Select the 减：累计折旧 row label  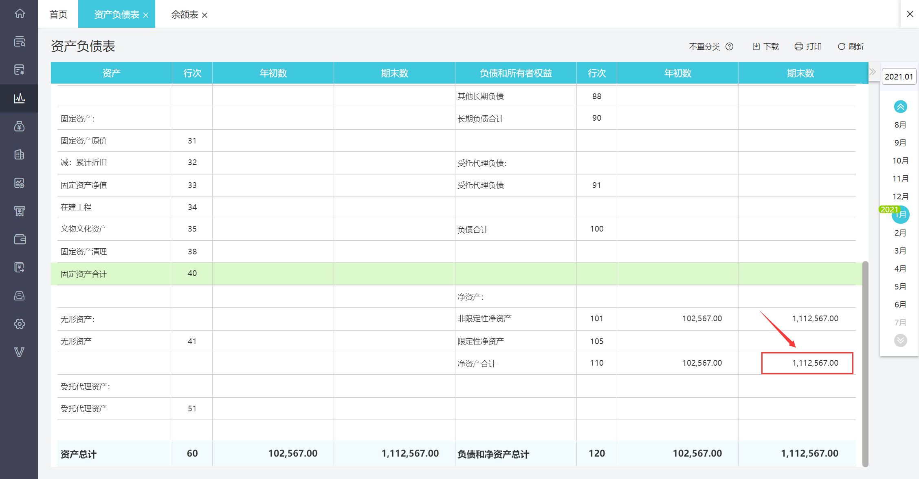84,162
